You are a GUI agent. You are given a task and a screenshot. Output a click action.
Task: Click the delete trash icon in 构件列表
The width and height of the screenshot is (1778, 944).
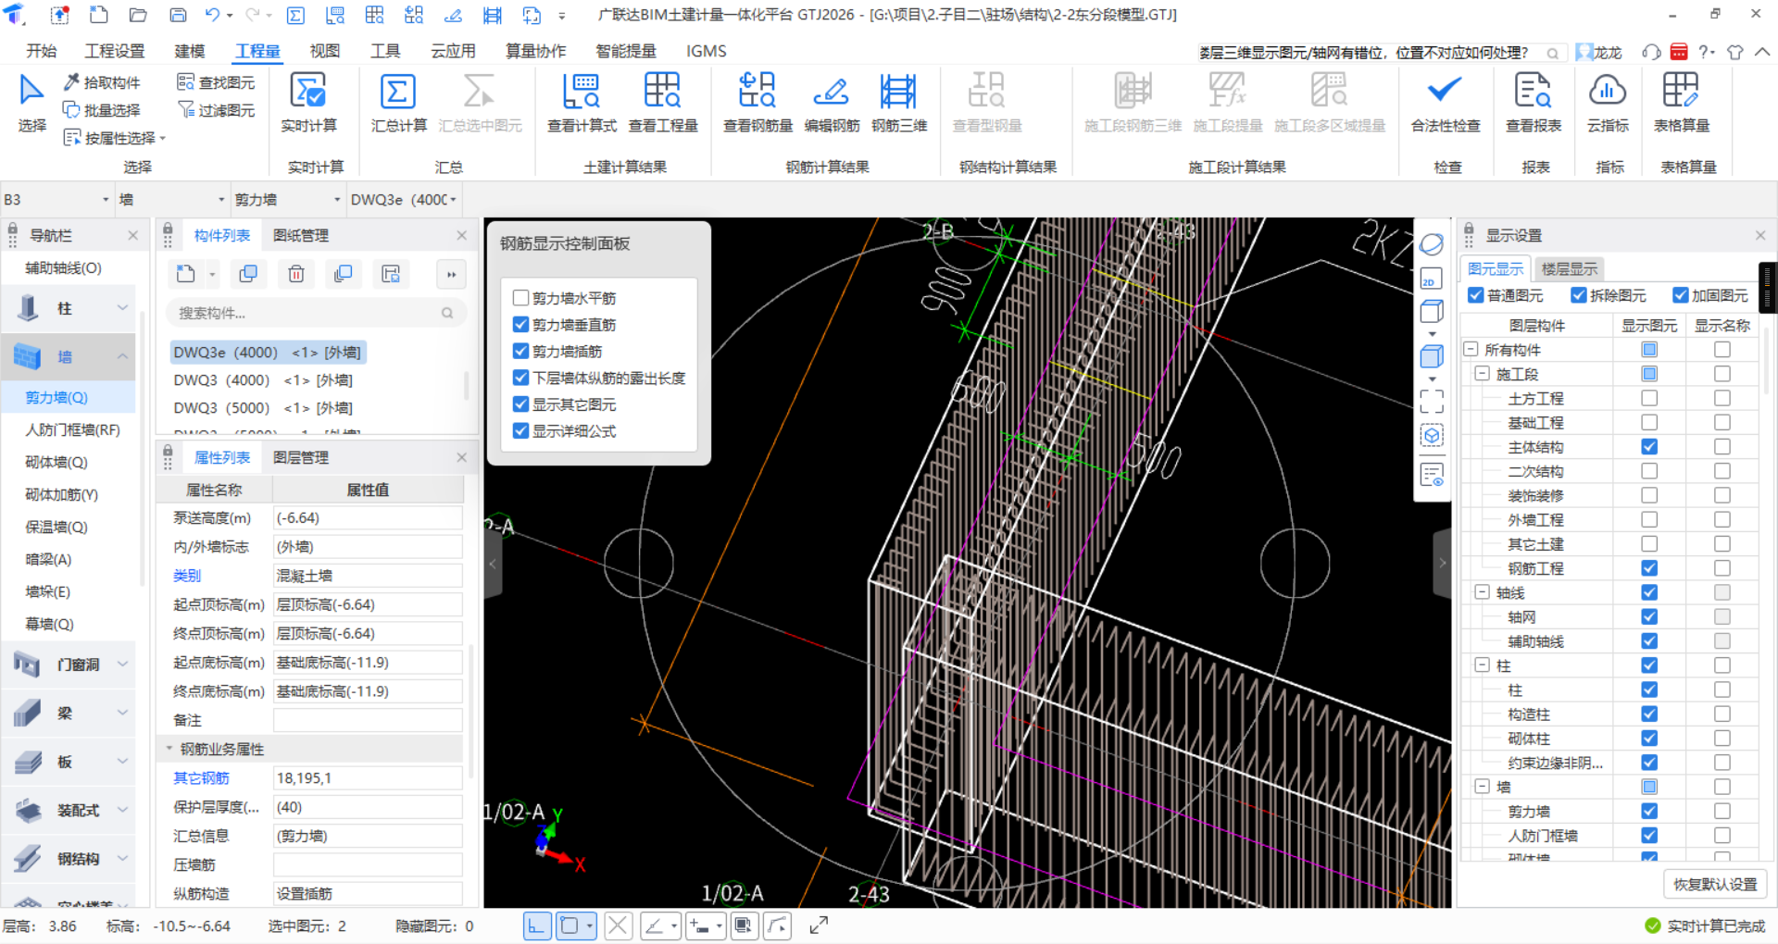tap(296, 274)
